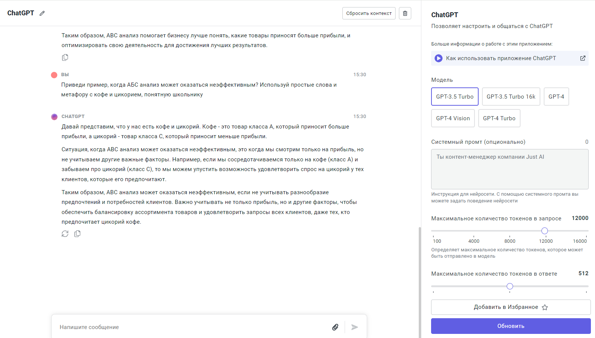Select the GPT-3.5 Turbo model

pos(455,97)
